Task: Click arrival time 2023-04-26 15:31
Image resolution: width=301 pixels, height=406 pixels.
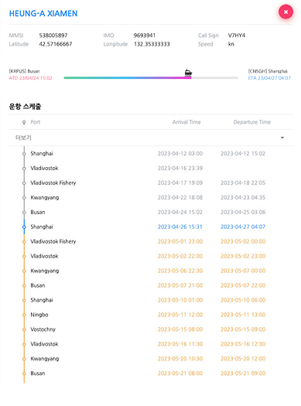Action: point(180,227)
